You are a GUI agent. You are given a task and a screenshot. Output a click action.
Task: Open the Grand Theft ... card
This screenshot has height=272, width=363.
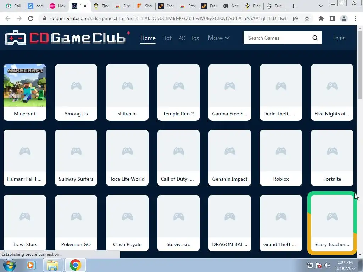(x=281, y=223)
